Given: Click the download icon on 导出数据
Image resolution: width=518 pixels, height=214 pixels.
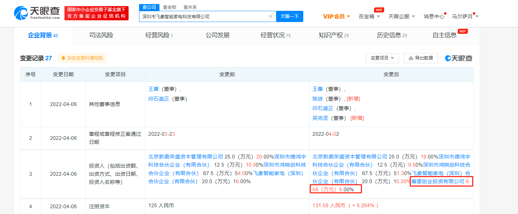Looking at the screenshot, I should point(411,58).
